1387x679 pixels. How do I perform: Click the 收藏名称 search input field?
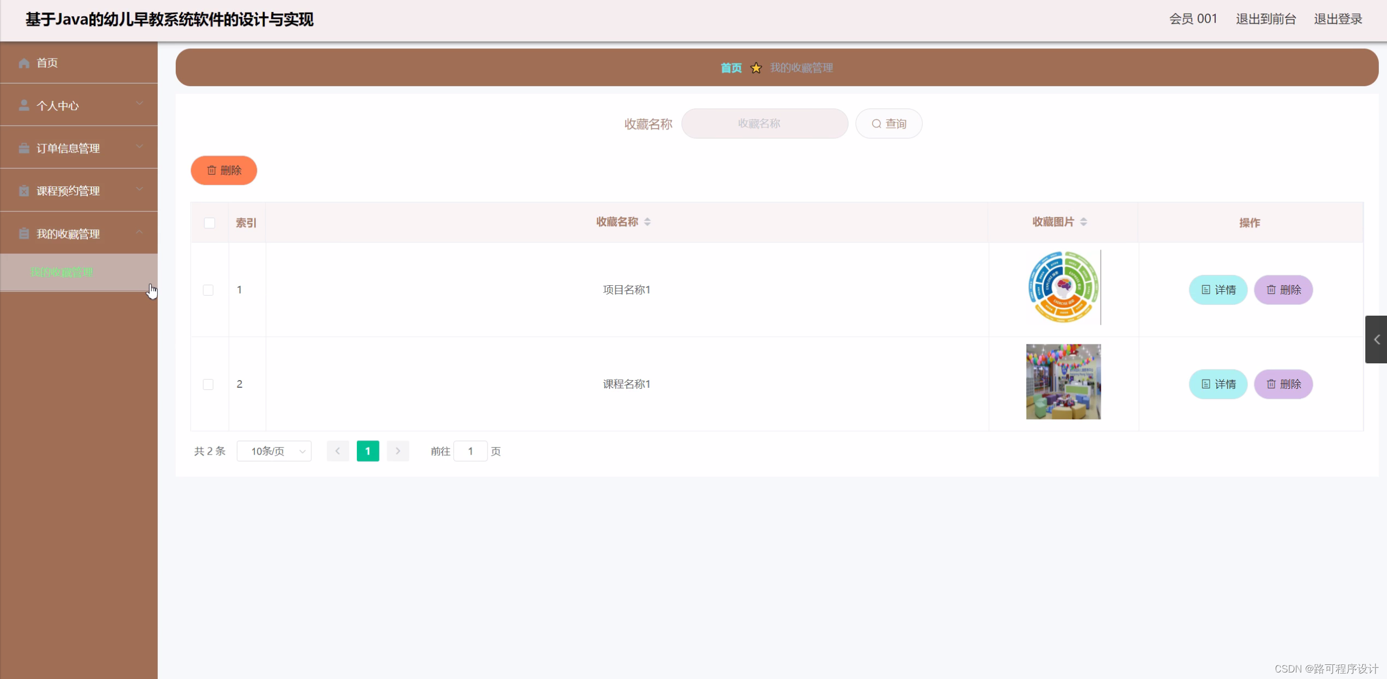tap(765, 124)
